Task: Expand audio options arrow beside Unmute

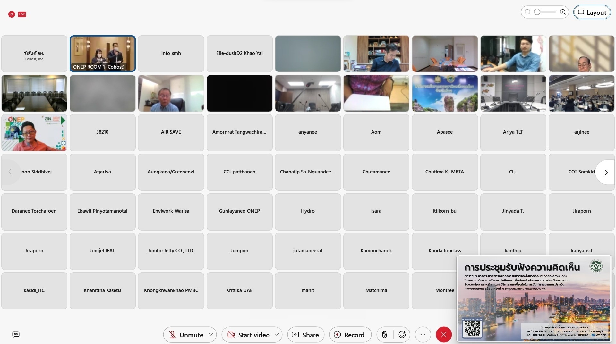Action: coord(211,335)
